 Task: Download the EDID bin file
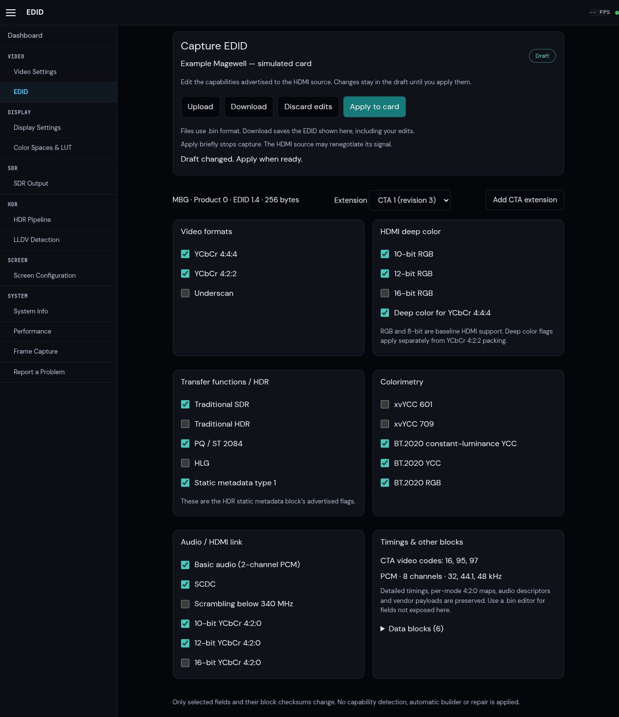click(249, 107)
